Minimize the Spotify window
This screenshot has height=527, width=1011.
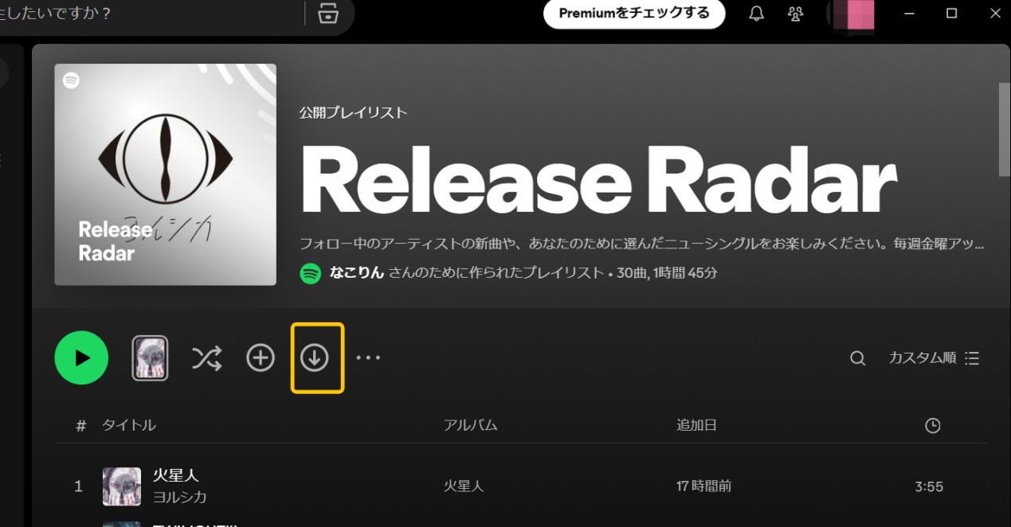[x=908, y=14]
